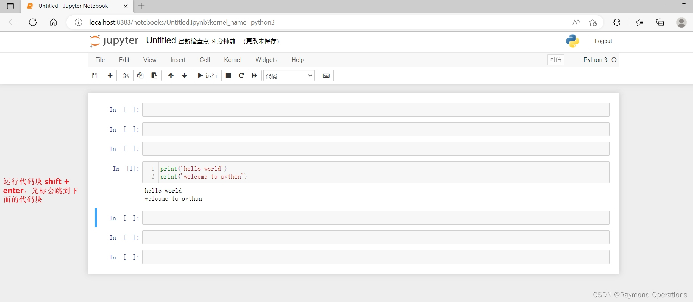The height and width of the screenshot is (302, 693).
Task: Open the Cell menu
Action: [x=205, y=60]
